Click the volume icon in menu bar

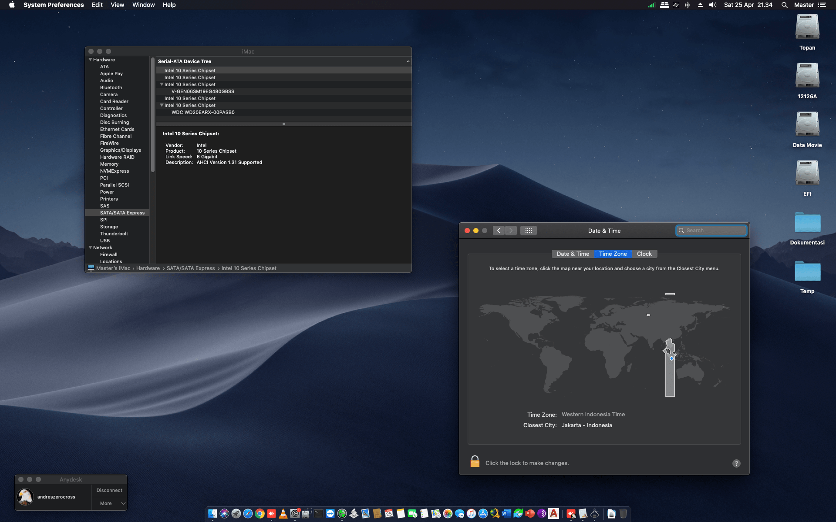click(x=713, y=5)
